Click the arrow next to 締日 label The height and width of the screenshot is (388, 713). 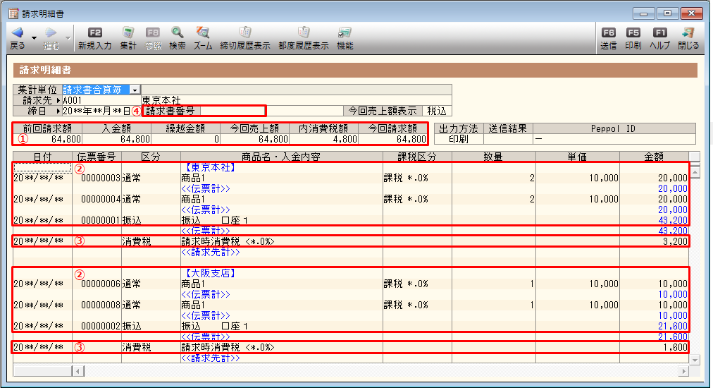pyautogui.click(x=58, y=111)
